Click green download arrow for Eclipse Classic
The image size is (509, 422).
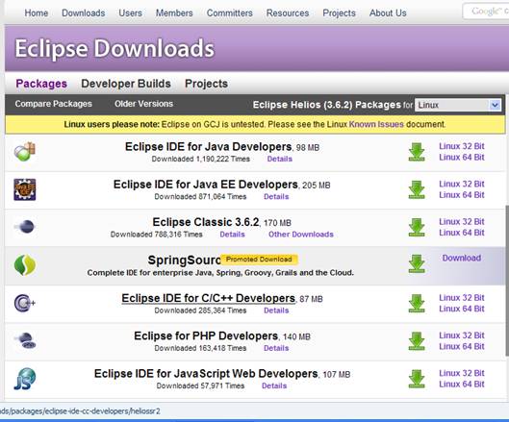pos(417,228)
